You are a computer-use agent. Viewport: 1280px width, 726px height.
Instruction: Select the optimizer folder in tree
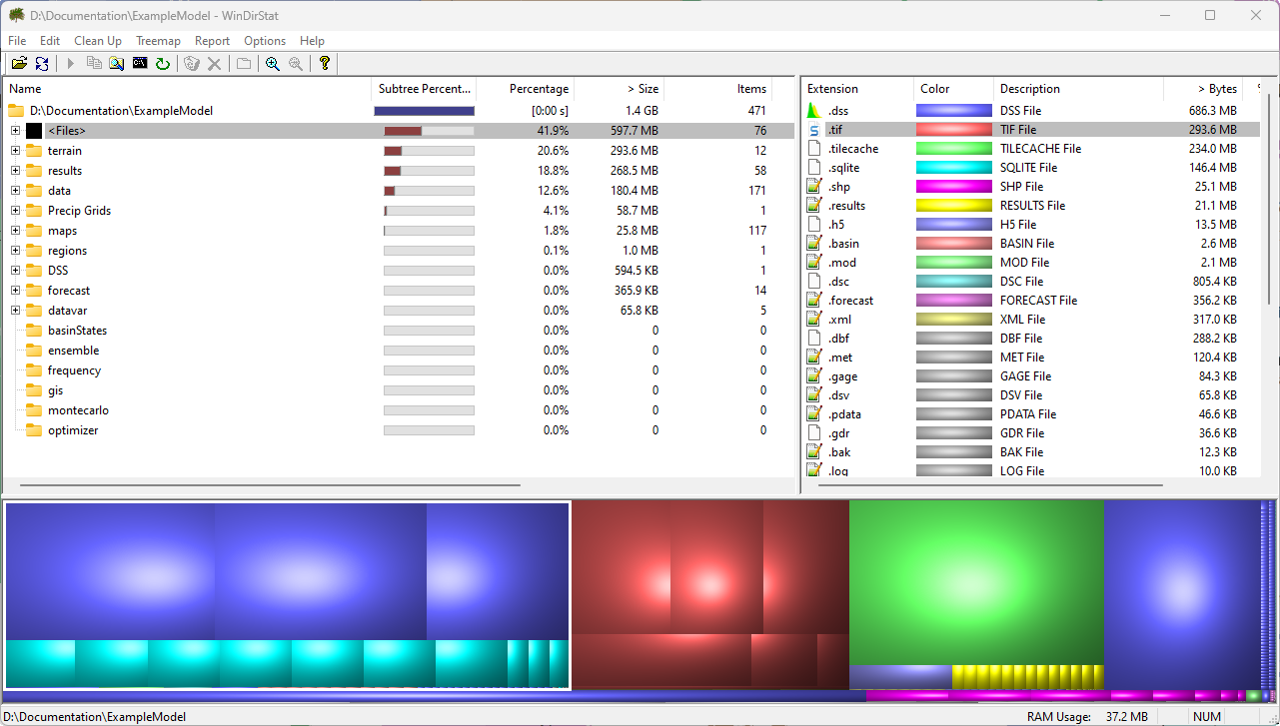click(x=72, y=430)
